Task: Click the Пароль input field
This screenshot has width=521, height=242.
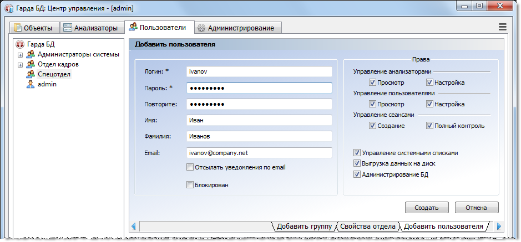Action: click(x=259, y=88)
